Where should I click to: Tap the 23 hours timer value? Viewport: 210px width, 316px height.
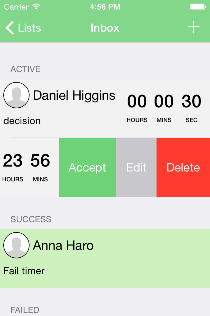pyautogui.click(x=13, y=161)
